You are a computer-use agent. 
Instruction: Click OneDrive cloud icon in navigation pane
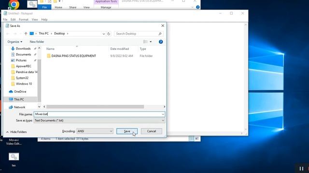pos(11,92)
